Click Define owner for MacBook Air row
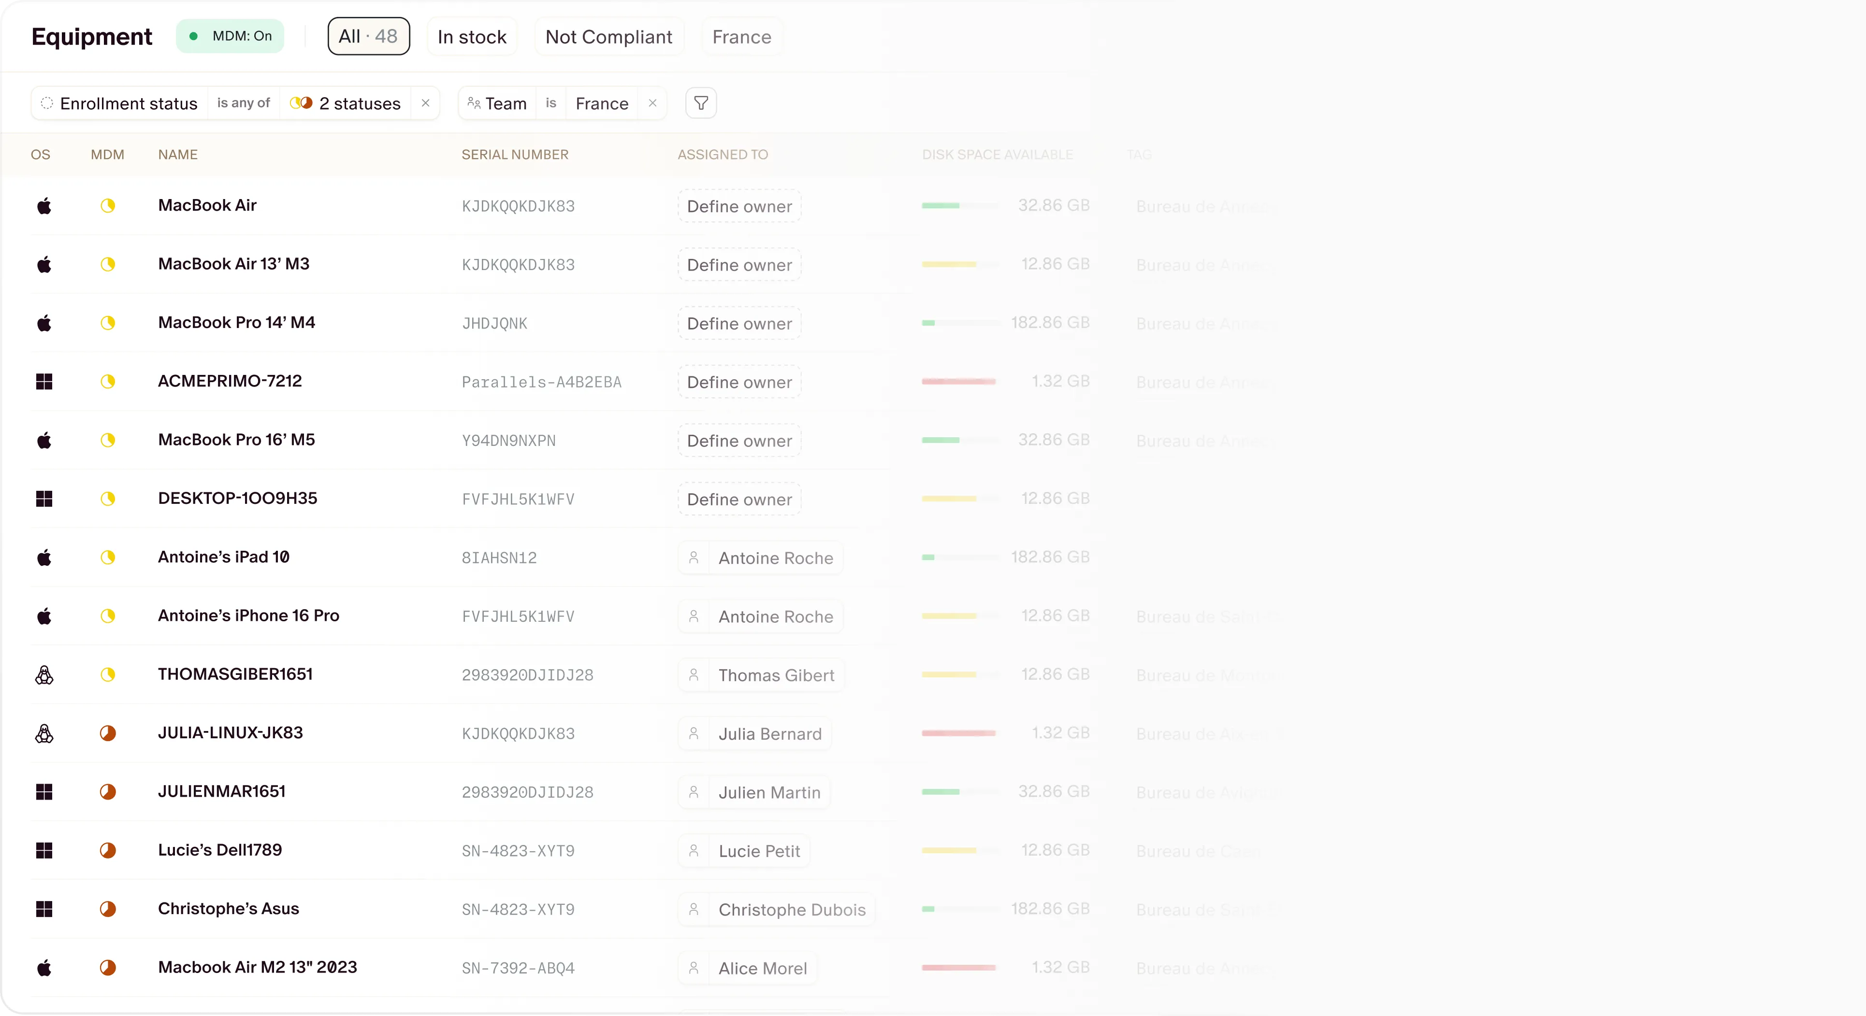1866x1016 pixels. click(x=739, y=206)
